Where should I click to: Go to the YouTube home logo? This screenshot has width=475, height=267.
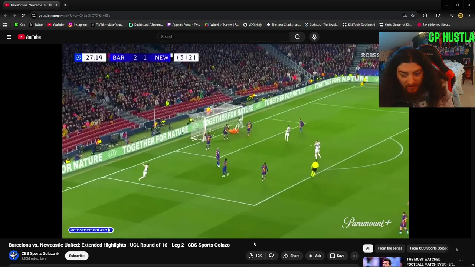click(29, 37)
